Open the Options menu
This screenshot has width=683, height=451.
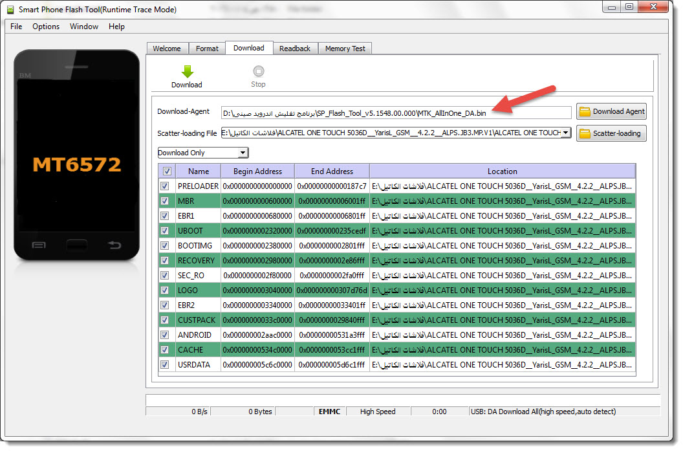click(x=46, y=27)
